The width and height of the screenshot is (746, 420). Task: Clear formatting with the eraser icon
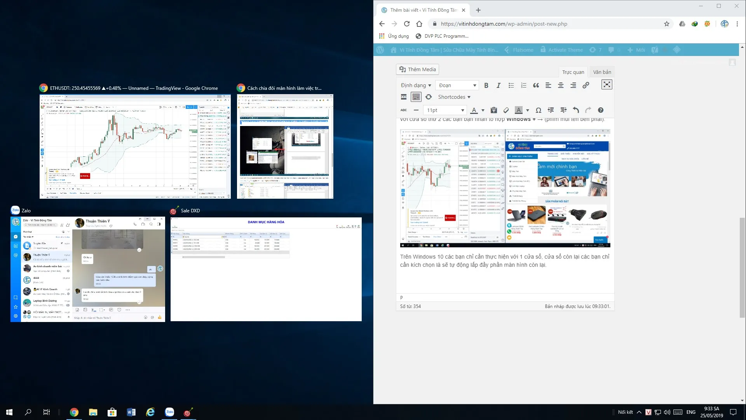[x=506, y=110]
